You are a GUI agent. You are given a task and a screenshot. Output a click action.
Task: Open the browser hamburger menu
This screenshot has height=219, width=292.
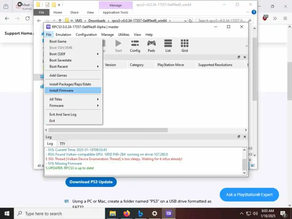[285, 18]
